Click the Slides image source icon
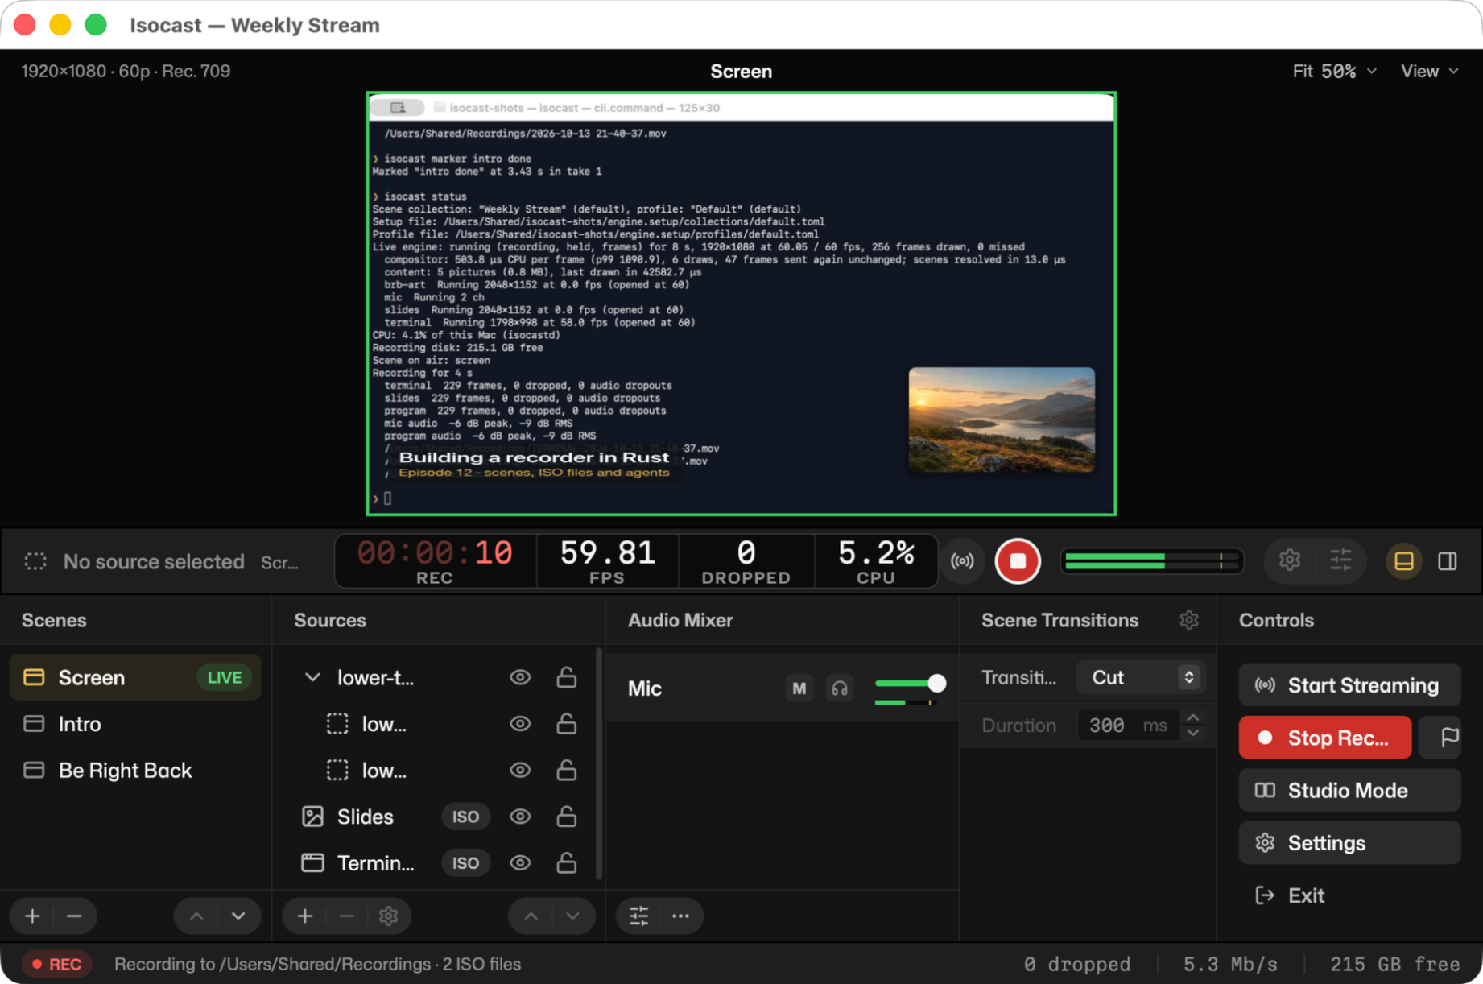Image resolution: width=1483 pixels, height=984 pixels. [312, 817]
